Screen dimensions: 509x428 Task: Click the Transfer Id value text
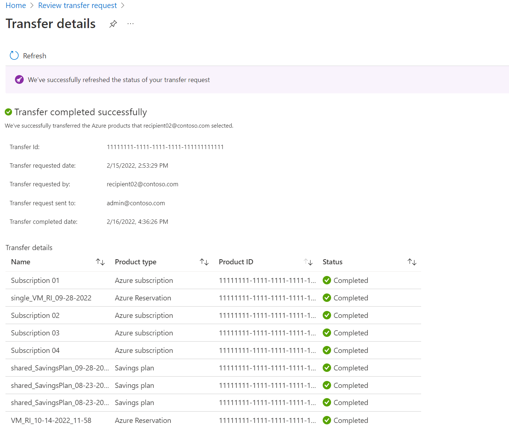click(x=165, y=147)
